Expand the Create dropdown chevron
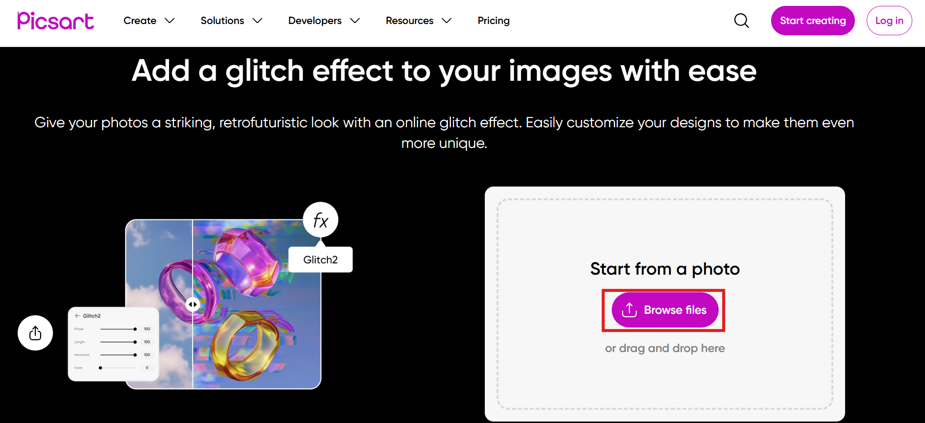This screenshot has width=925, height=423. coord(170,21)
